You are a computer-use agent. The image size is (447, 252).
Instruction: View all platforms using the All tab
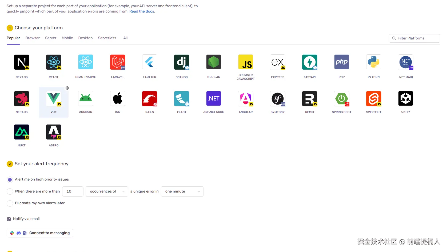[125, 38]
